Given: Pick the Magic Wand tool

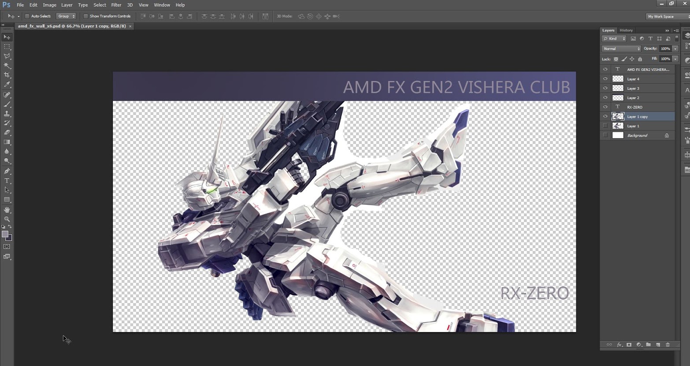Looking at the screenshot, I should point(7,66).
